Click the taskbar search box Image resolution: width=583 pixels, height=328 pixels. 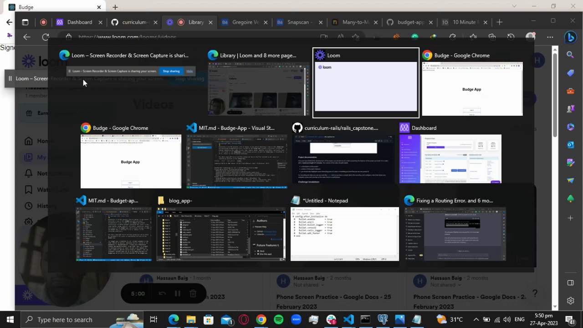(83, 319)
